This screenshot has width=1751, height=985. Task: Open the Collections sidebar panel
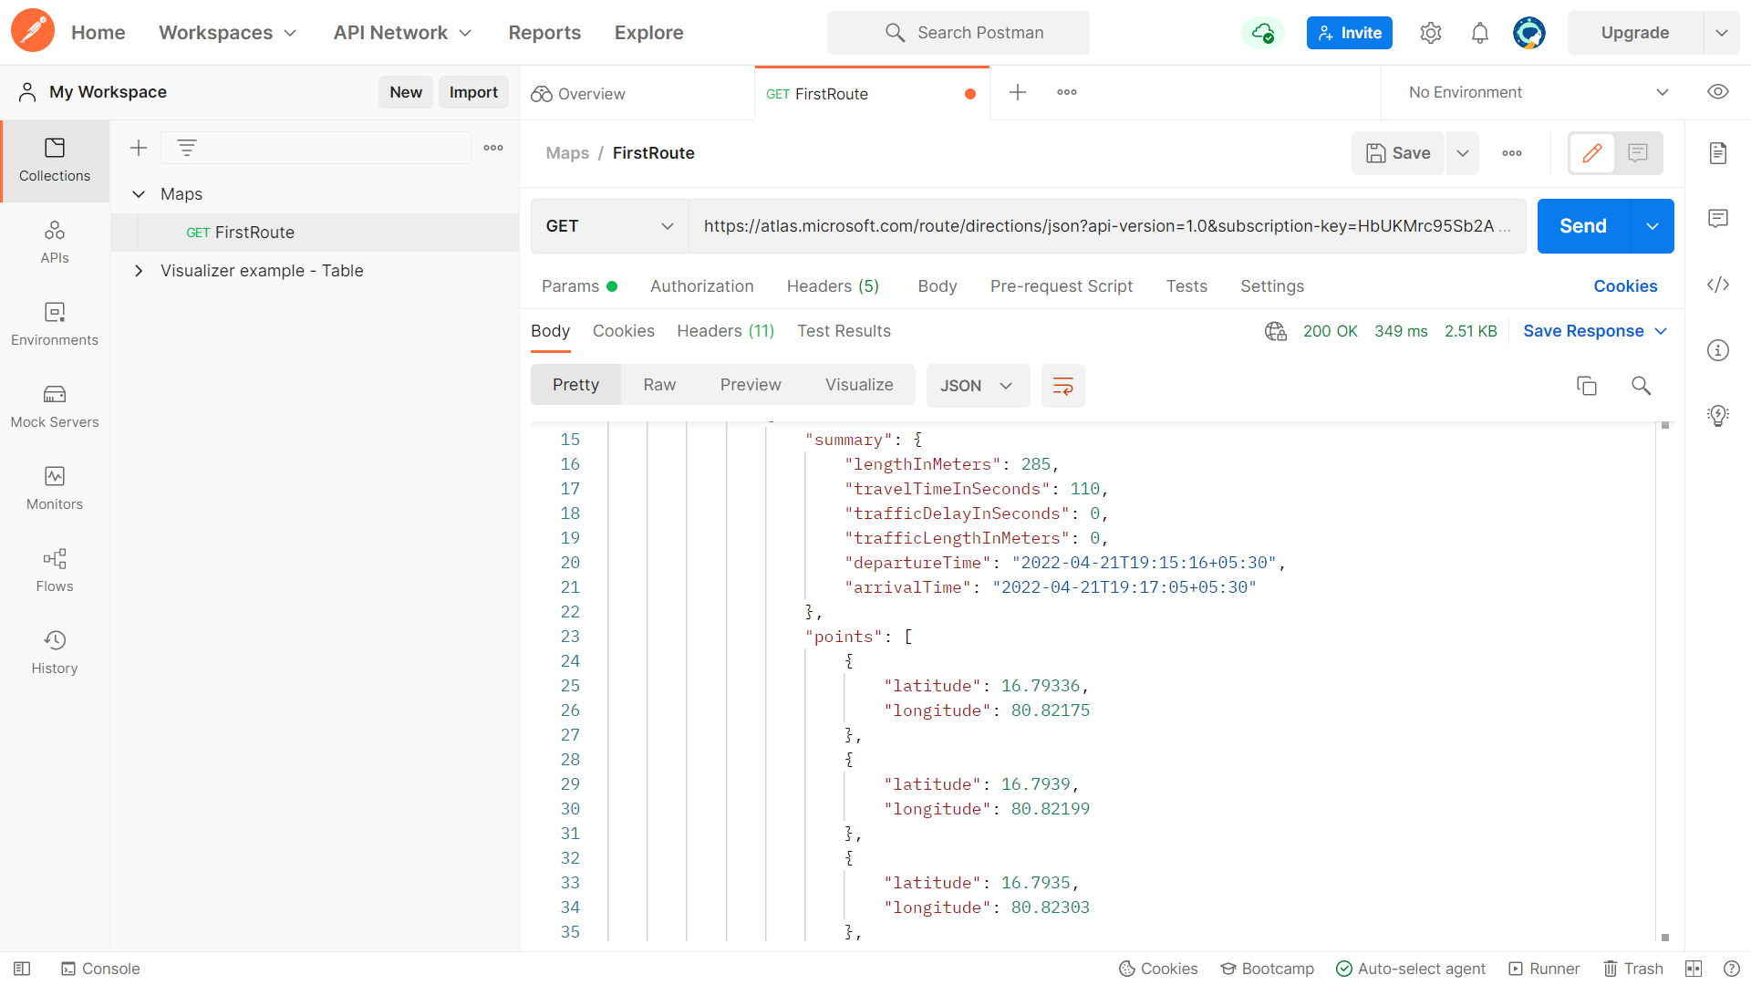55,161
